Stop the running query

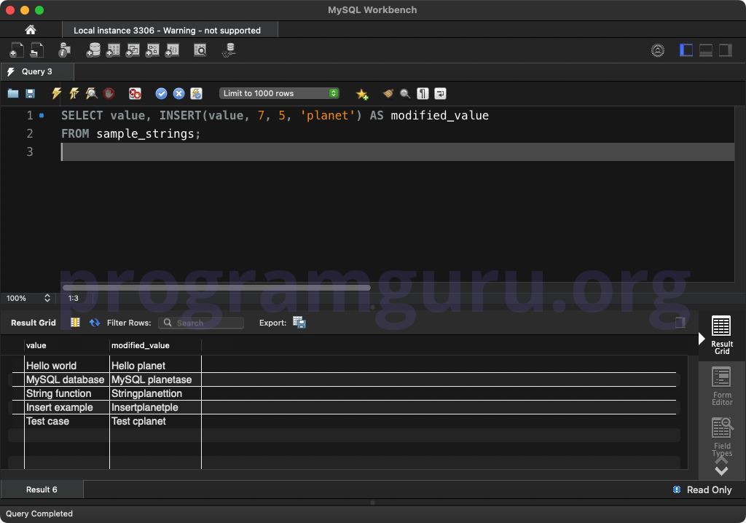(x=109, y=93)
